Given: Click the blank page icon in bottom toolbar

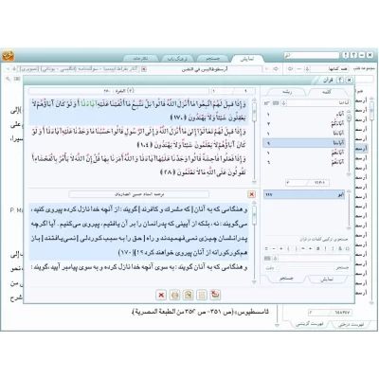Looking at the screenshot, I should point(202,295).
